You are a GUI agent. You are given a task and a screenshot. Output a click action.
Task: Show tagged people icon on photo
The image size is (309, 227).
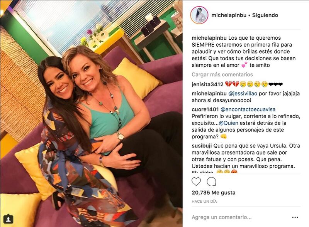point(8,219)
